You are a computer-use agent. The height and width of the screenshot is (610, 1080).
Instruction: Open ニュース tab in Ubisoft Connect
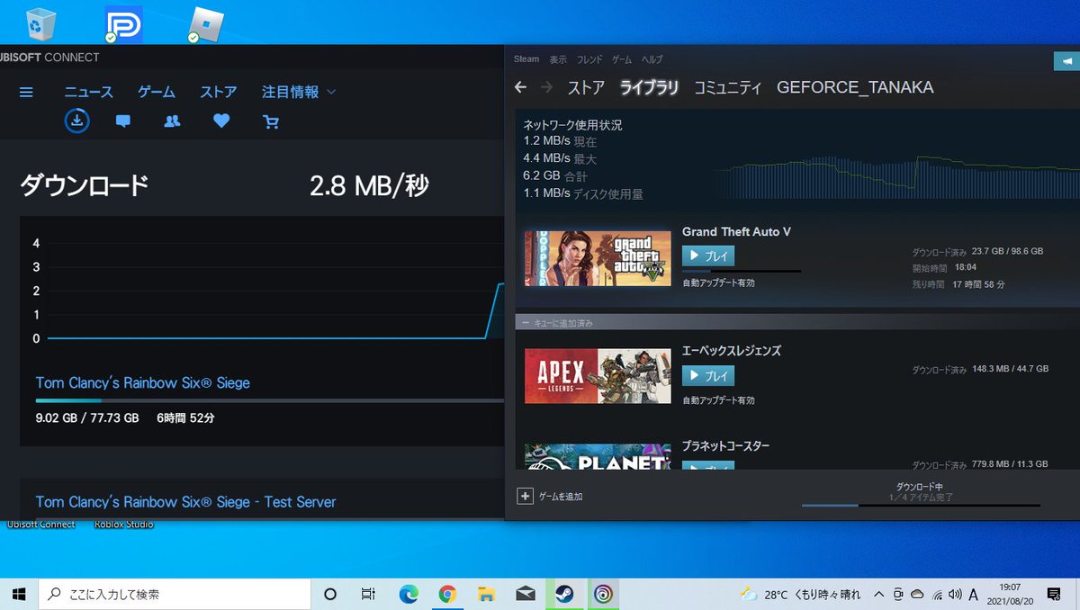click(88, 92)
